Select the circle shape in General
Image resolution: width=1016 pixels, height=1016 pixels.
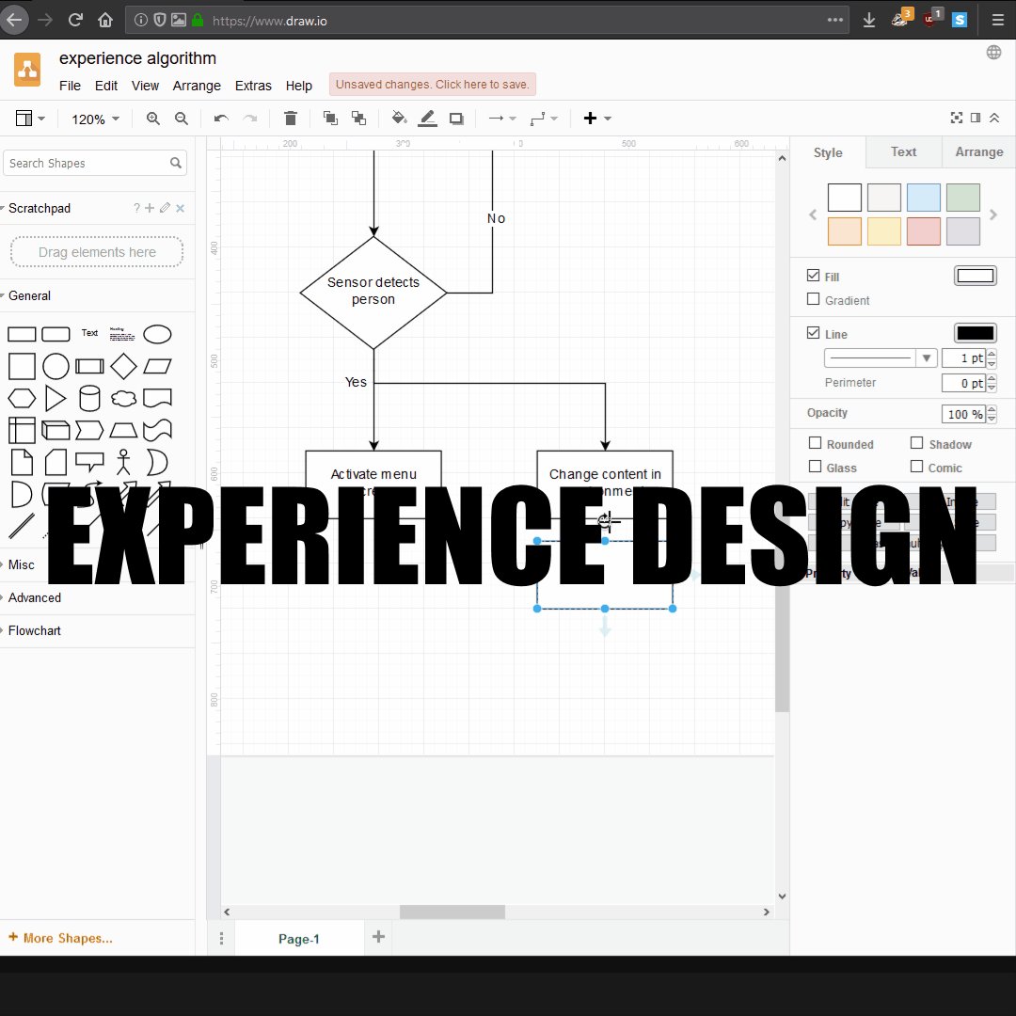pos(56,366)
